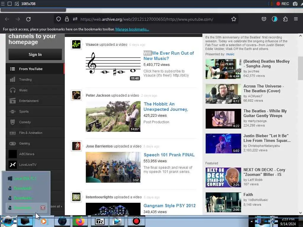Screen dimensions: 303x227
Task: Open While My Guitar Gently Weeps thumbnail
Action: (x=223, y=119)
